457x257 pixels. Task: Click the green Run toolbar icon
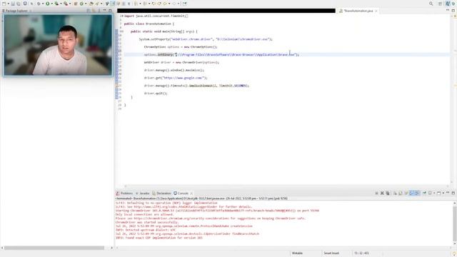(x=48, y=4)
